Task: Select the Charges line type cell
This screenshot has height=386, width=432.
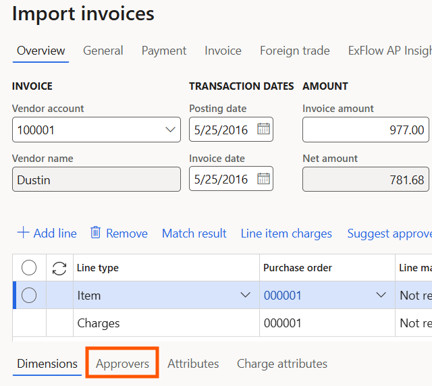Action: point(166,323)
